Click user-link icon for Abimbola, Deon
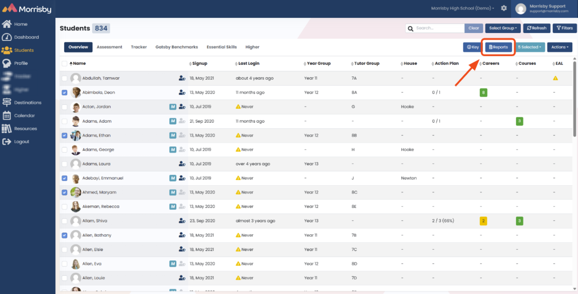The image size is (578, 294). 182,92
